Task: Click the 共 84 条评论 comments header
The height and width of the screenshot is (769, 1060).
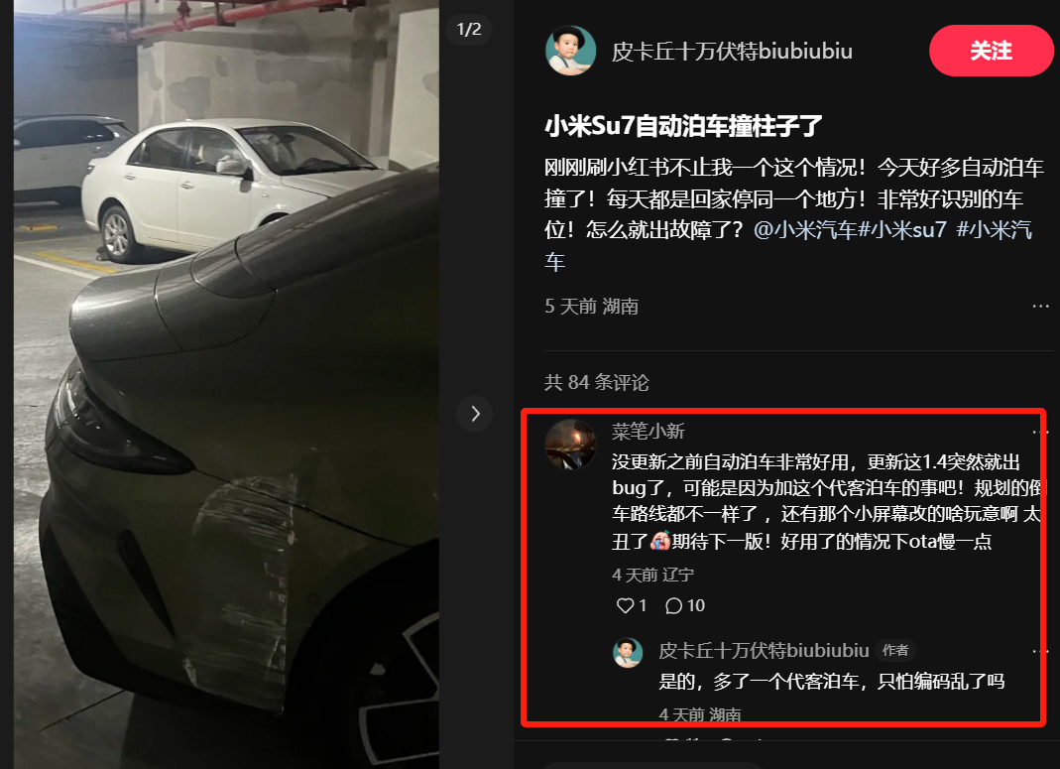Action: tap(597, 383)
